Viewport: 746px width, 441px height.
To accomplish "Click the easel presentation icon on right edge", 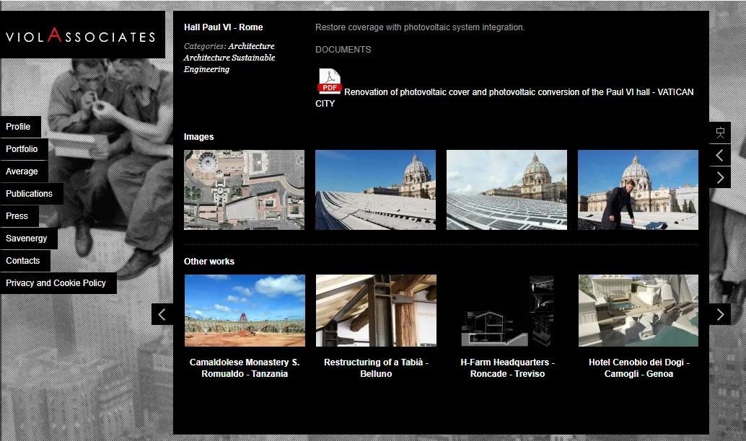I will tap(719, 133).
